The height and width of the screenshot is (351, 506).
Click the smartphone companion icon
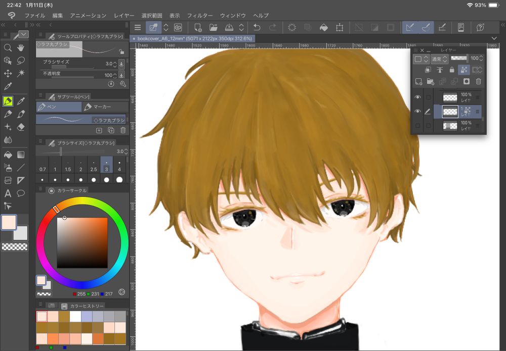pyautogui.click(x=461, y=28)
